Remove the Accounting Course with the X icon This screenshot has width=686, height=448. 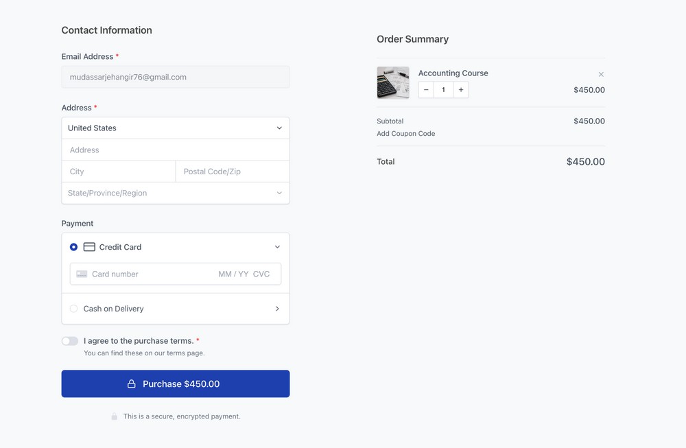601,74
